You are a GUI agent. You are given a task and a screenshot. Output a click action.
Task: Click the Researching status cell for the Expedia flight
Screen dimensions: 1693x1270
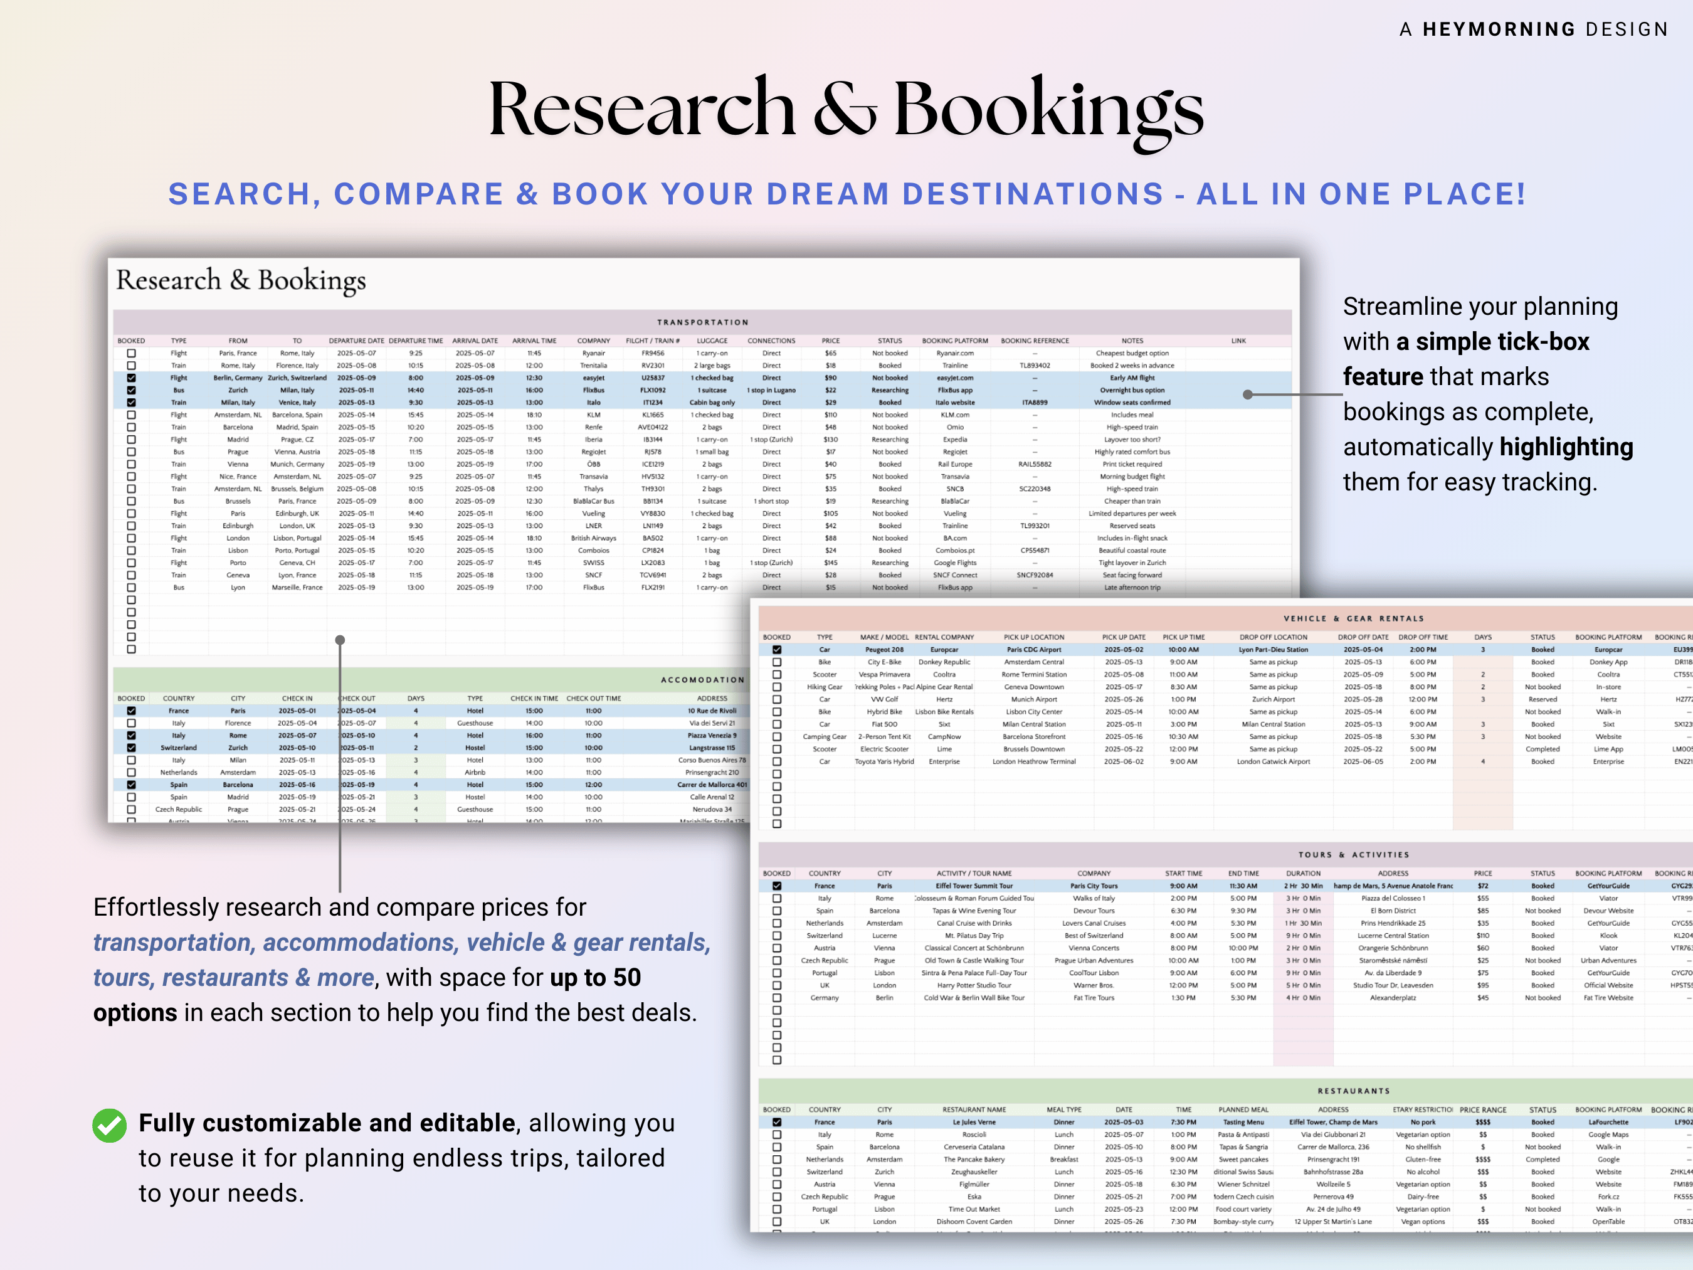pyautogui.click(x=889, y=438)
